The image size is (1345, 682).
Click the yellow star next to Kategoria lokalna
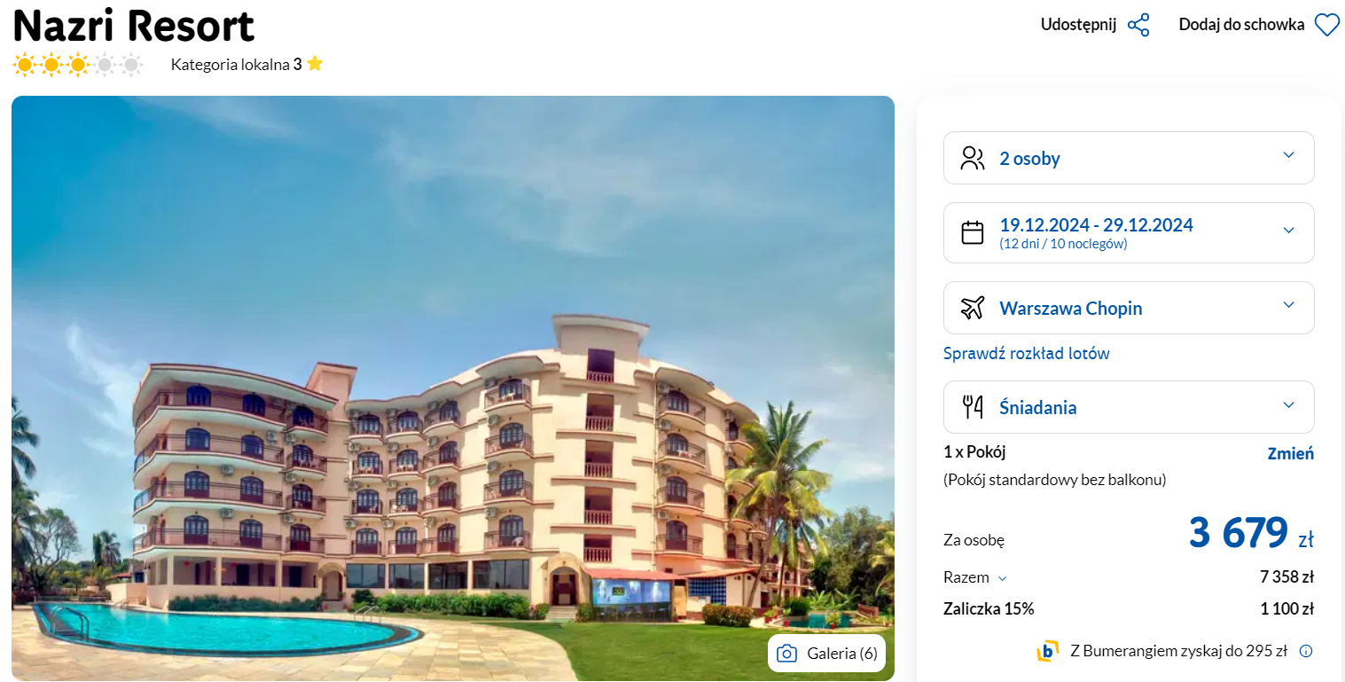pos(315,64)
